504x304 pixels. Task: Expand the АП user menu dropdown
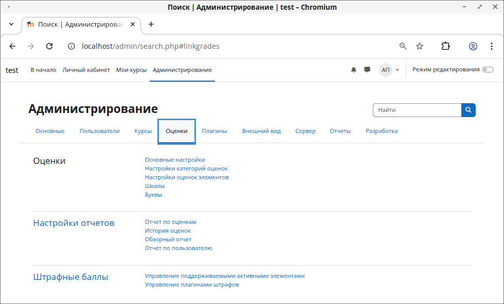point(389,70)
